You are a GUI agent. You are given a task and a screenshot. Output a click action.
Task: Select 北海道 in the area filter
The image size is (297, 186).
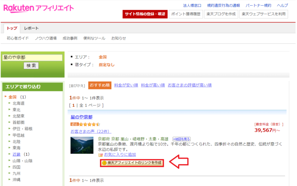click(19, 104)
